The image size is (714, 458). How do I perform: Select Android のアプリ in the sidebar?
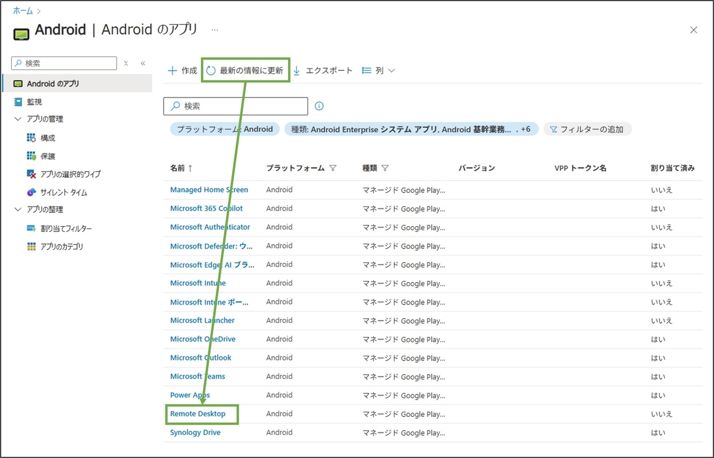[x=77, y=83]
